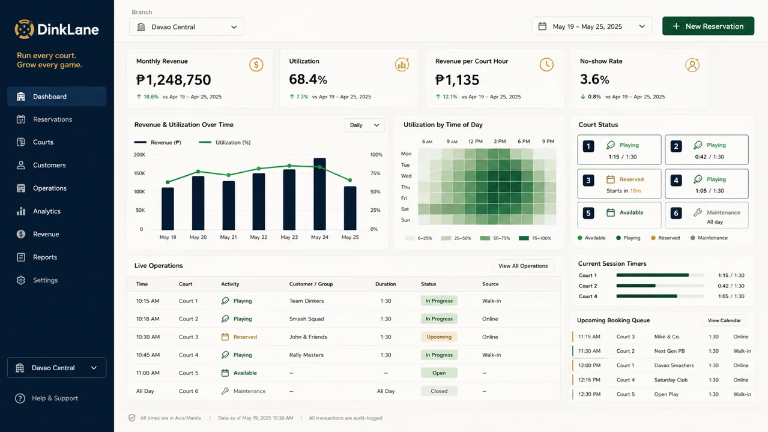Select the Saturday Club booking queue entry

(x=662, y=380)
